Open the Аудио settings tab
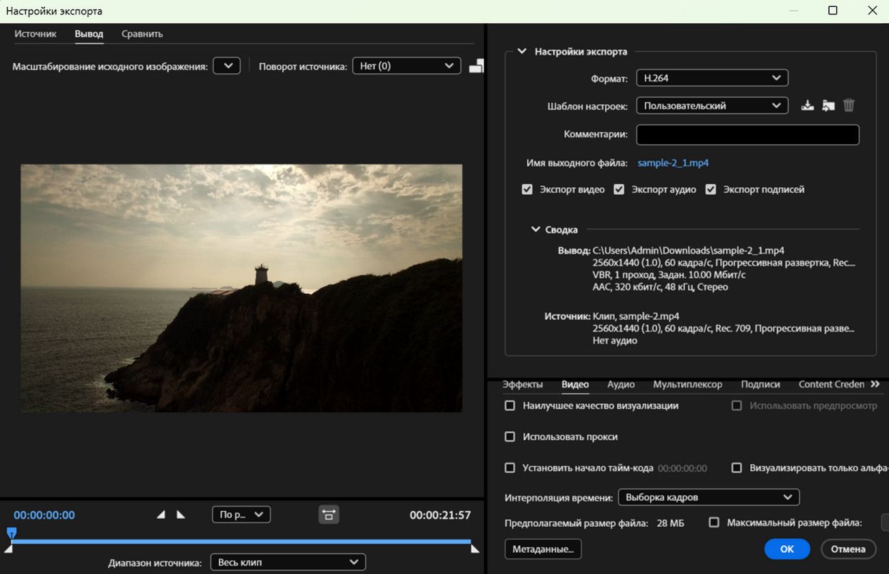Image resolution: width=889 pixels, height=574 pixels. (x=621, y=384)
